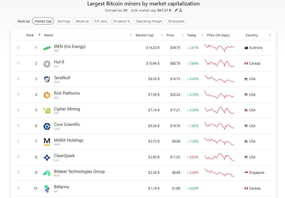Viewport: 285px width, 198px height.
Task: Sort by Price using its column arrows
Action: pyautogui.click(x=182, y=35)
